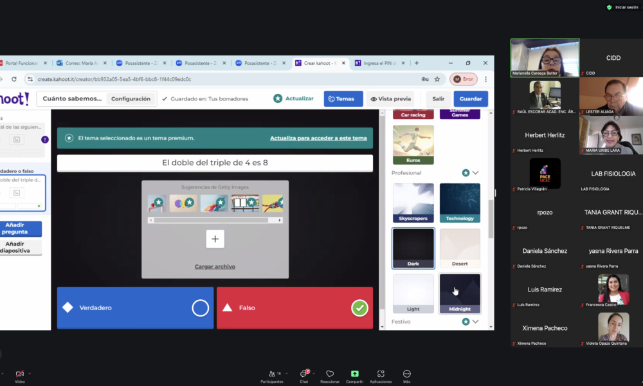Image resolution: width=643 pixels, height=386 pixels.
Task: Choose the Technology theme
Action: click(460, 203)
